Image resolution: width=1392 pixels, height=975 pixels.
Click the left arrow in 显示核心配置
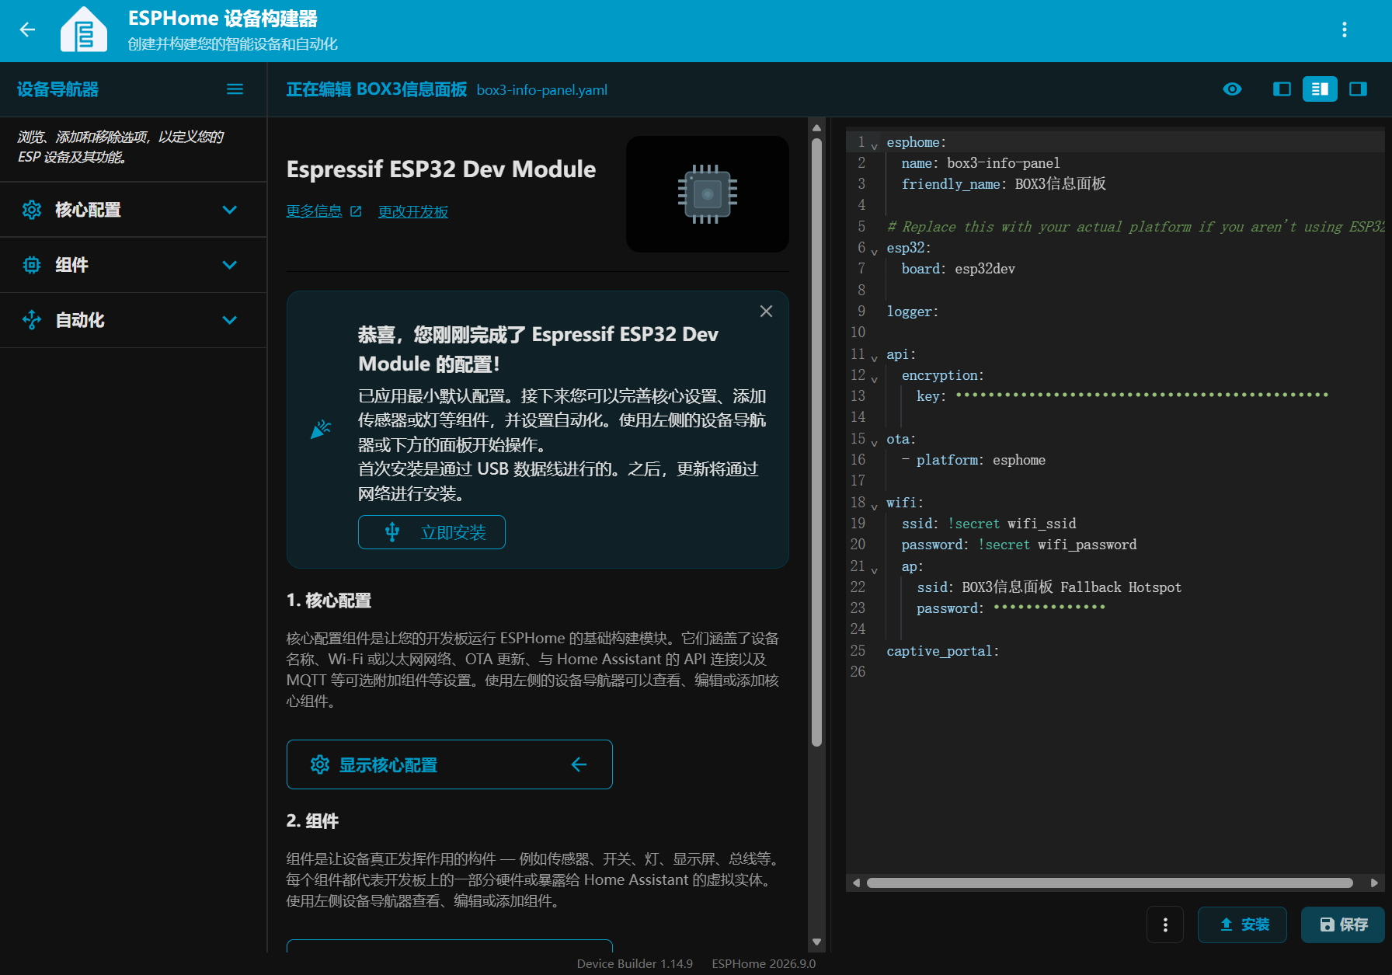[579, 764]
